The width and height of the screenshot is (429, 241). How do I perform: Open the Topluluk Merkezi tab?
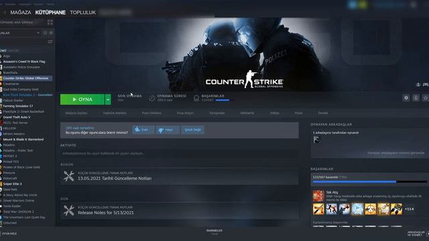tap(115, 113)
